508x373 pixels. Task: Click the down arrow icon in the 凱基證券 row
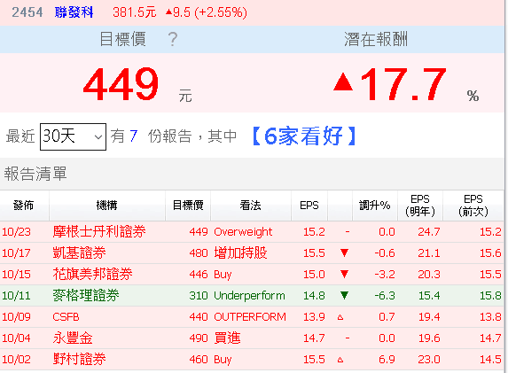click(x=344, y=253)
